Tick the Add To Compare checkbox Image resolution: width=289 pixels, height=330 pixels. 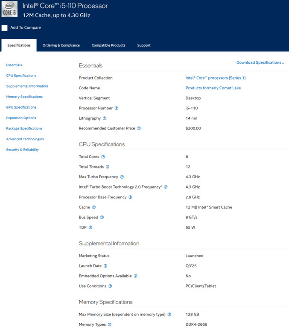4,28
